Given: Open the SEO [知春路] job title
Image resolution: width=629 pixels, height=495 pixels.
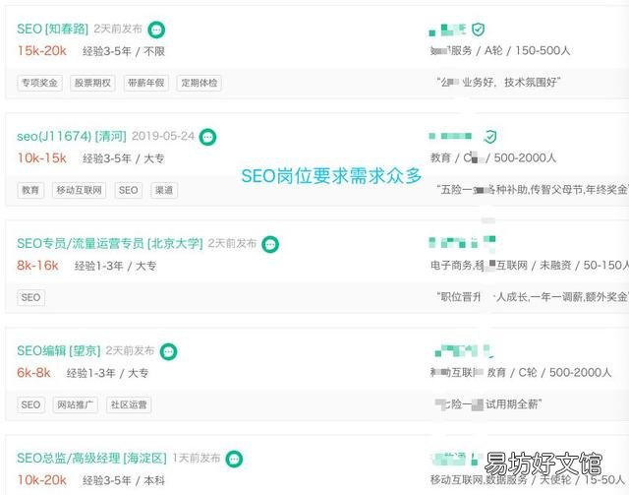Looking at the screenshot, I should 52,29.
